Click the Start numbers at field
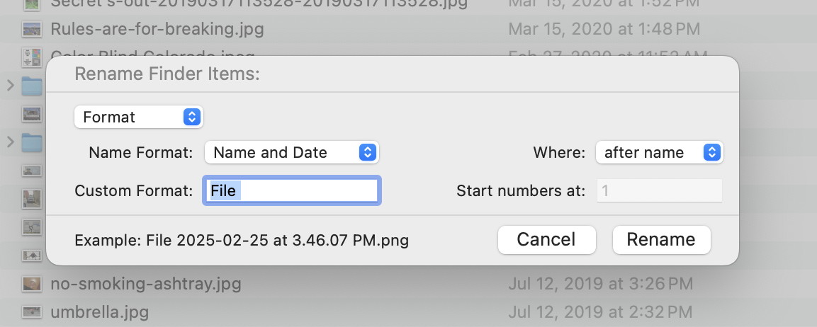The width and height of the screenshot is (817, 327). click(660, 190)
